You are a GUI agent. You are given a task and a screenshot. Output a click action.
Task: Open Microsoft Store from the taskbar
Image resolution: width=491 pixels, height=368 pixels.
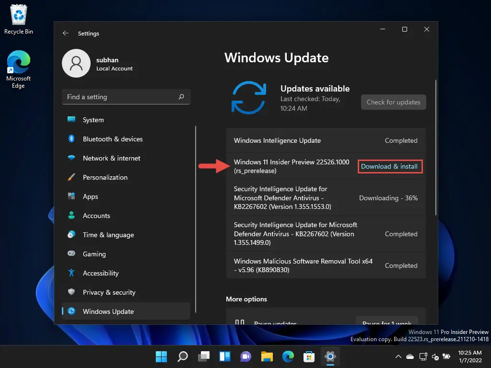pos(309,356)
